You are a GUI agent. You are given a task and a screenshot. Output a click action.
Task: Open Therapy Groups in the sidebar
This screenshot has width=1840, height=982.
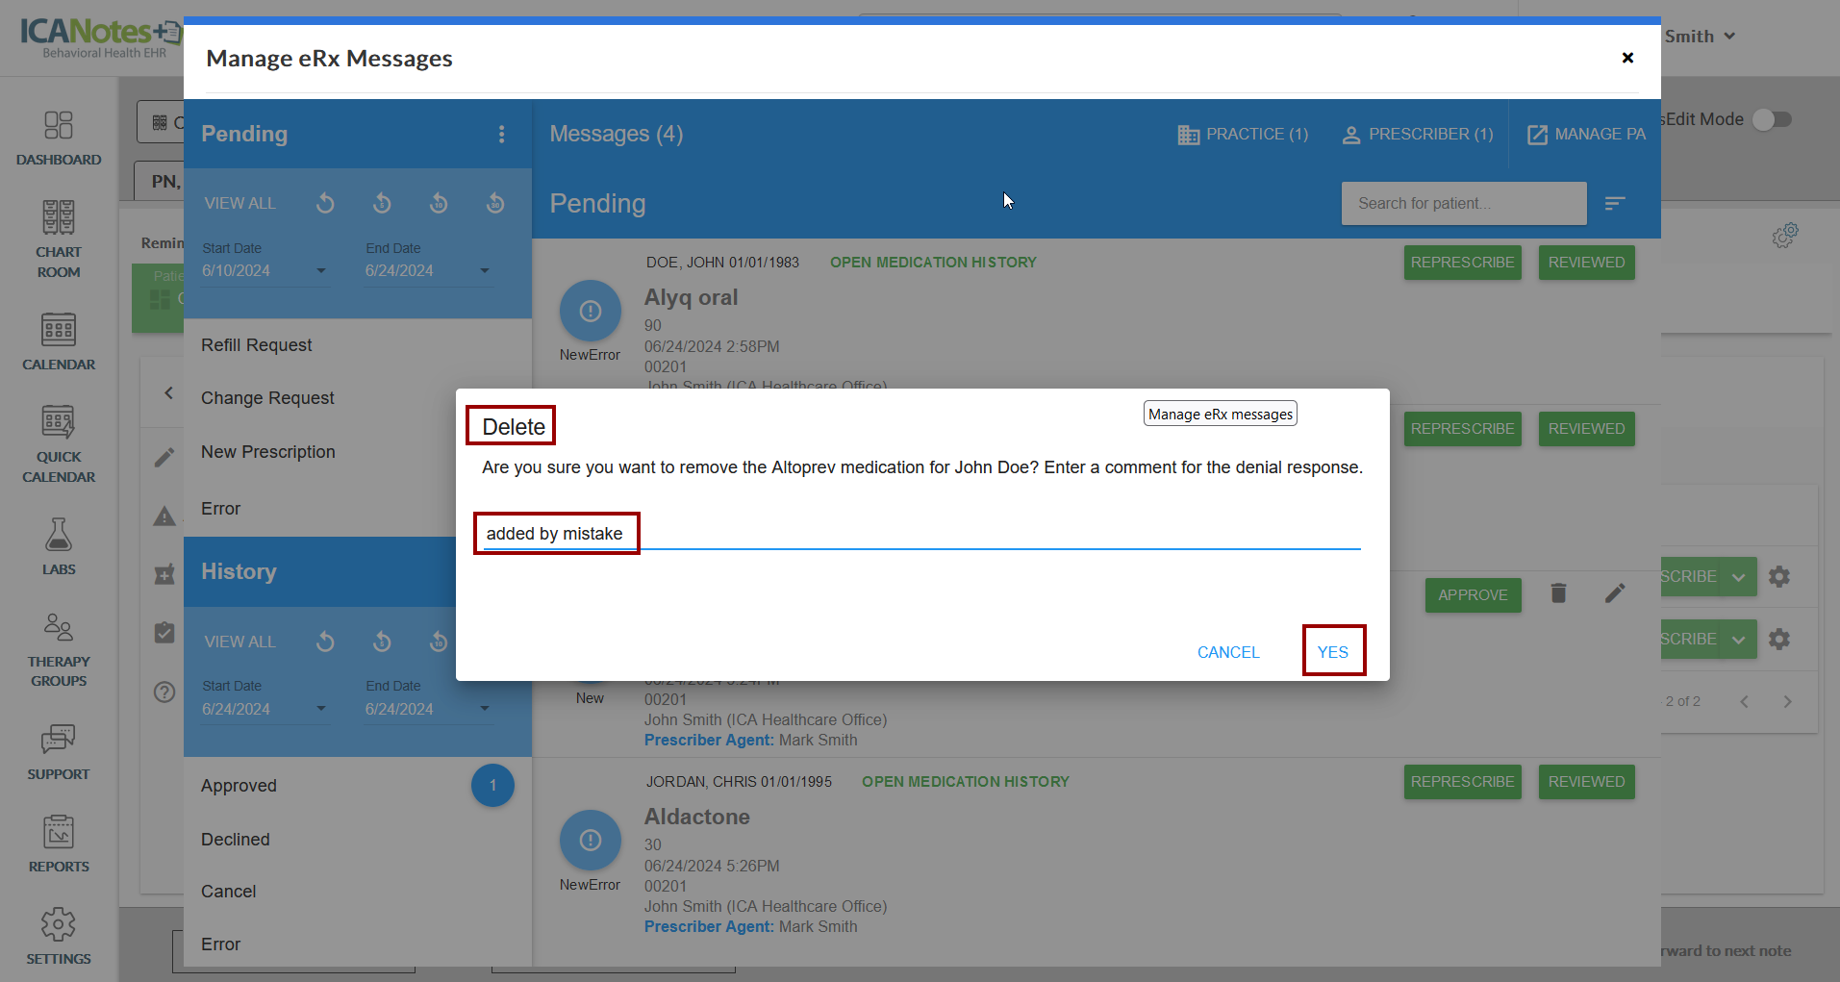click(59, 649)
